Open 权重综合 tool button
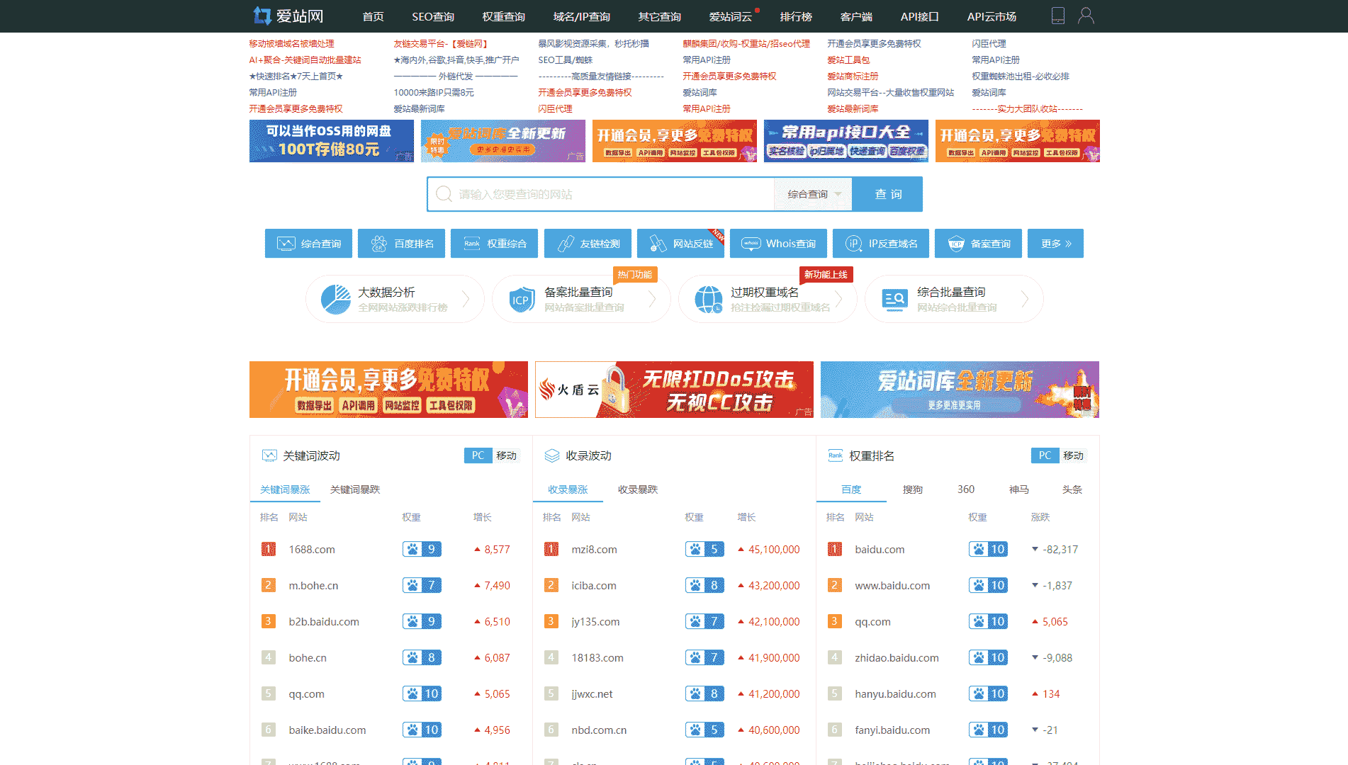Image resolution: width=1348 pixels, height=765 pixels. (x=494, y=244)
